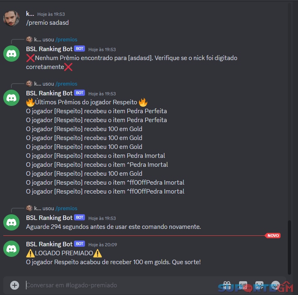This screenshot has width=298, height=295.
Task: Click the BOT badge on the 20:09 message
Action: [79, 244]
